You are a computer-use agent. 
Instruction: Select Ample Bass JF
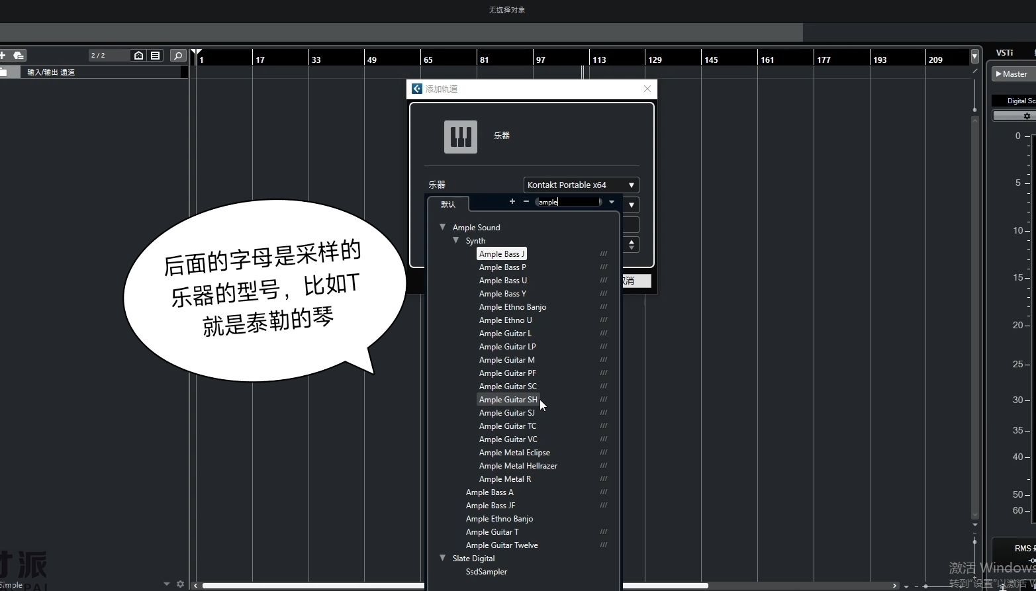pos(490,505)
